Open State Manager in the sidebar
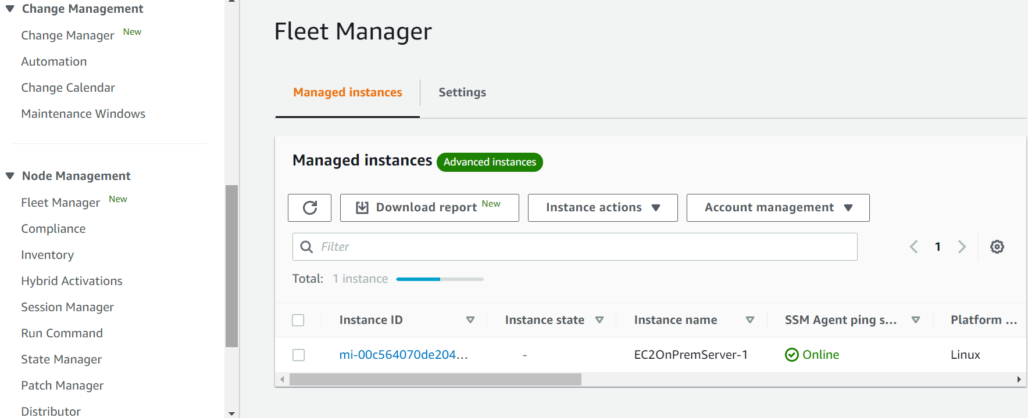Image resolution: width=1028 pixels, height=418 pixels. coord(62,359)
